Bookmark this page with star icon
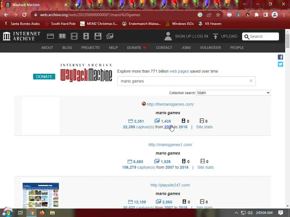 [218, 15]
